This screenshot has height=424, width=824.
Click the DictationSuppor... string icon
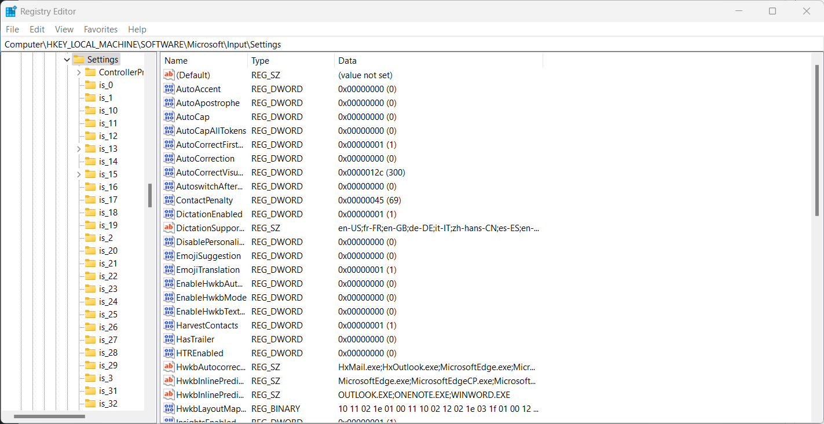[169, 228]
